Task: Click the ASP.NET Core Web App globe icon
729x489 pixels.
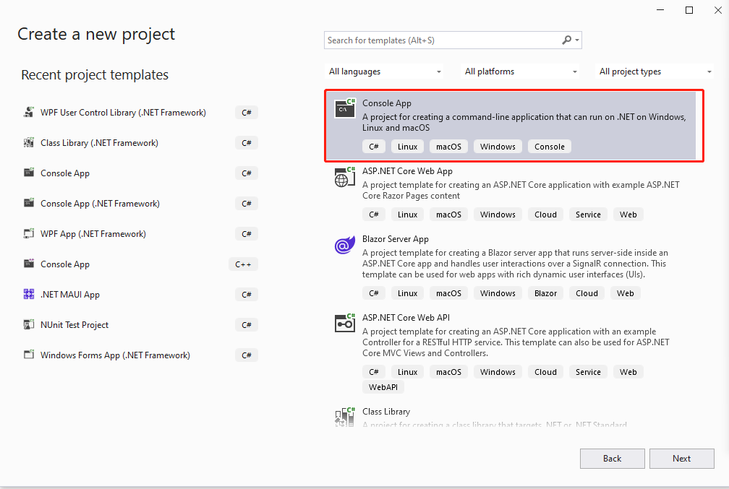Action: click(x=345, y=177)
